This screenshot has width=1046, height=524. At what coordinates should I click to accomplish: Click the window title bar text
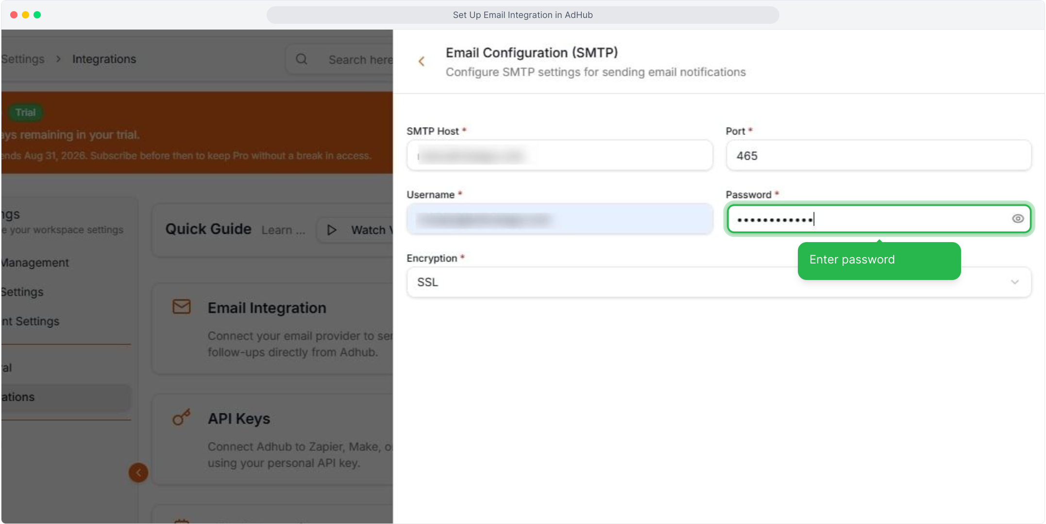[523, 15]
